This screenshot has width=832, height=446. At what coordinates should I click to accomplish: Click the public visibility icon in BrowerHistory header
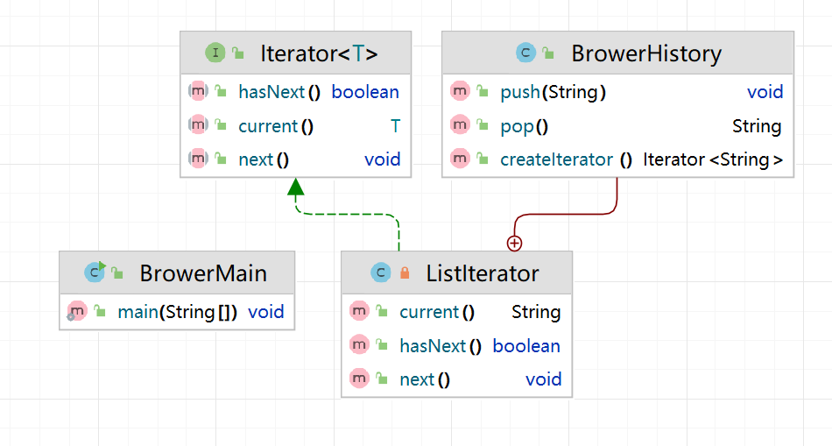[x=548, y=53]
